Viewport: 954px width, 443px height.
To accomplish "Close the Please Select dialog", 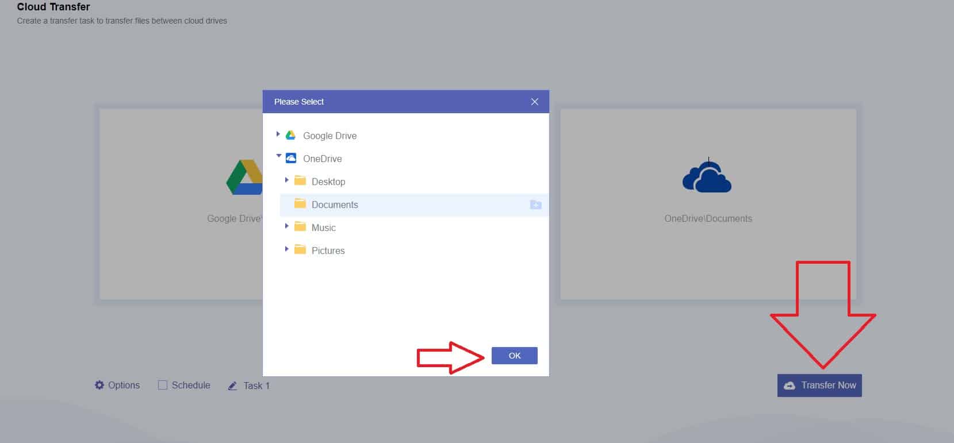I will coord(535,102).
